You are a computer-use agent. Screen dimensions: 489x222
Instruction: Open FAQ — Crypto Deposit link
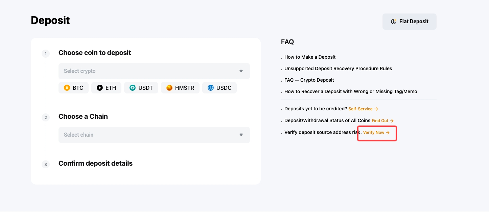coord(309,80)
